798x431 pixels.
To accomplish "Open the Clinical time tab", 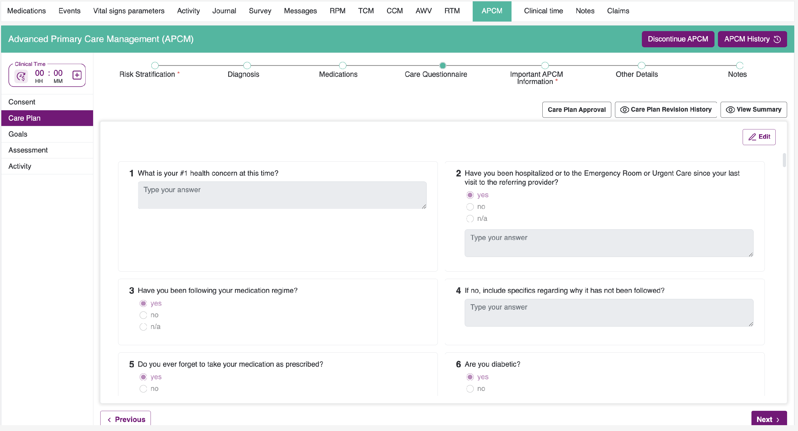I will (x=543, y=11).
